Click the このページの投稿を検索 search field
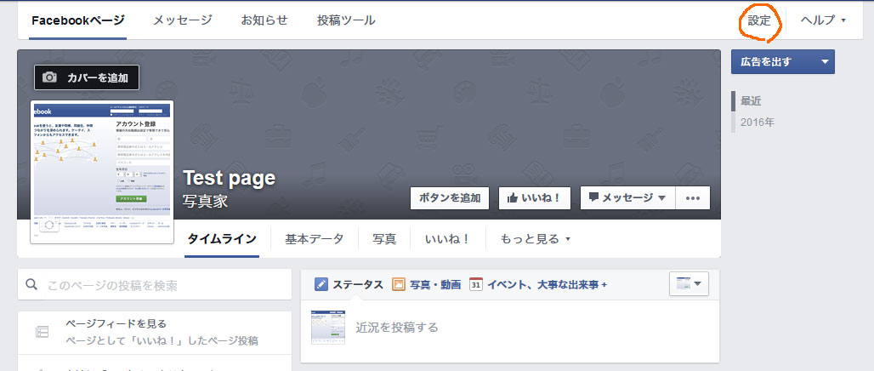Viewport: 874px width, 371px height. point(155,285)
